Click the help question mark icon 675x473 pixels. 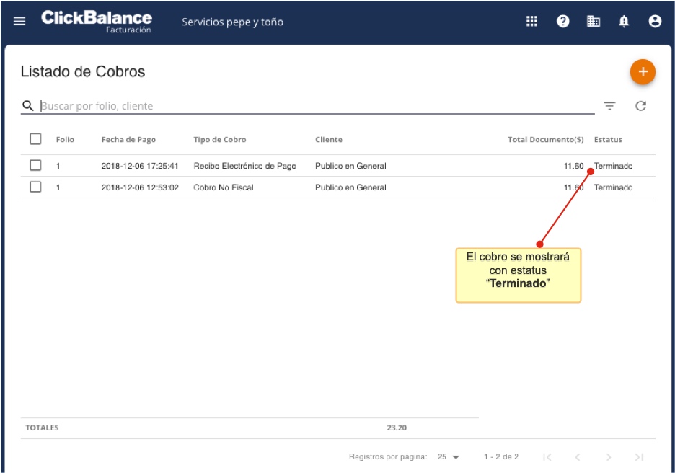pyautogui.click(x=563, y=22)
